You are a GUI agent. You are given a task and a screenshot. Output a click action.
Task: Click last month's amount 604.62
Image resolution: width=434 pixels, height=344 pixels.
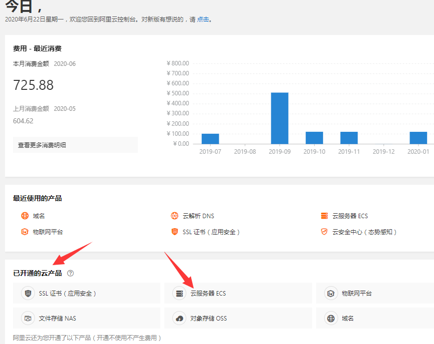[23, 121]
